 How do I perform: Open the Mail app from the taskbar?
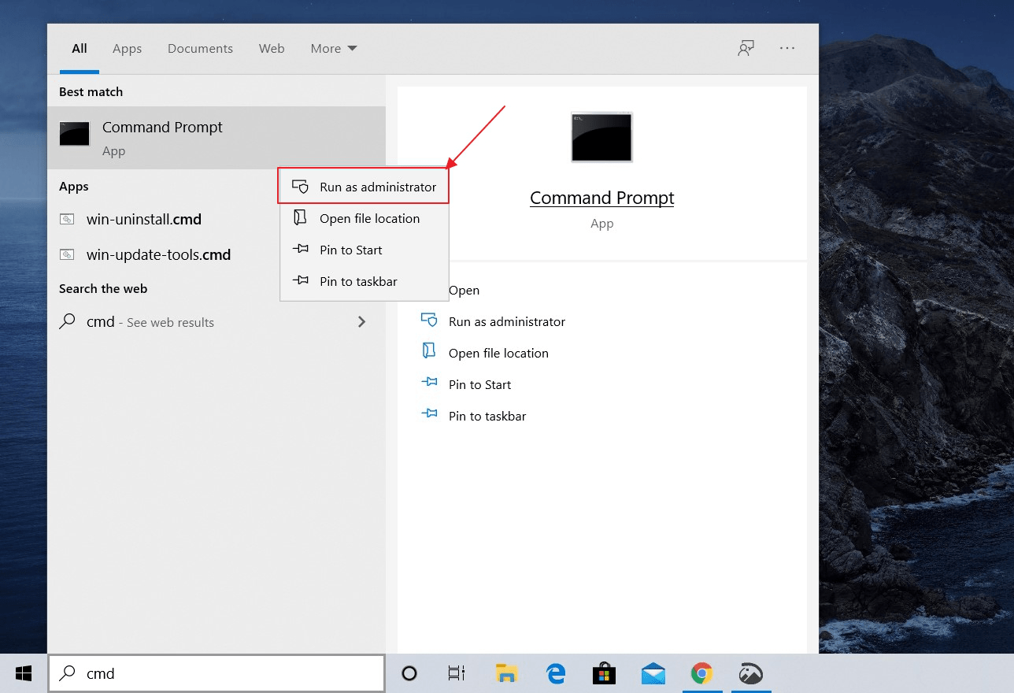click(653, 673)
